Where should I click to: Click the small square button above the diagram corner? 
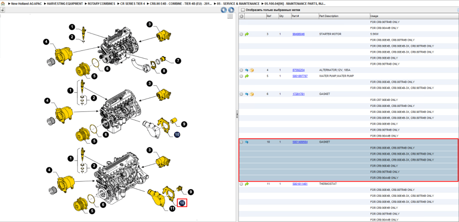230,17
